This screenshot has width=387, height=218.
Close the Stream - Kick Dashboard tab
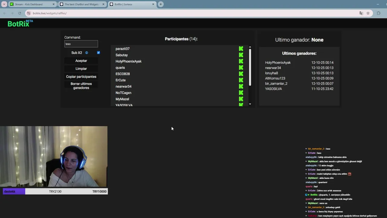click(54, 4)
